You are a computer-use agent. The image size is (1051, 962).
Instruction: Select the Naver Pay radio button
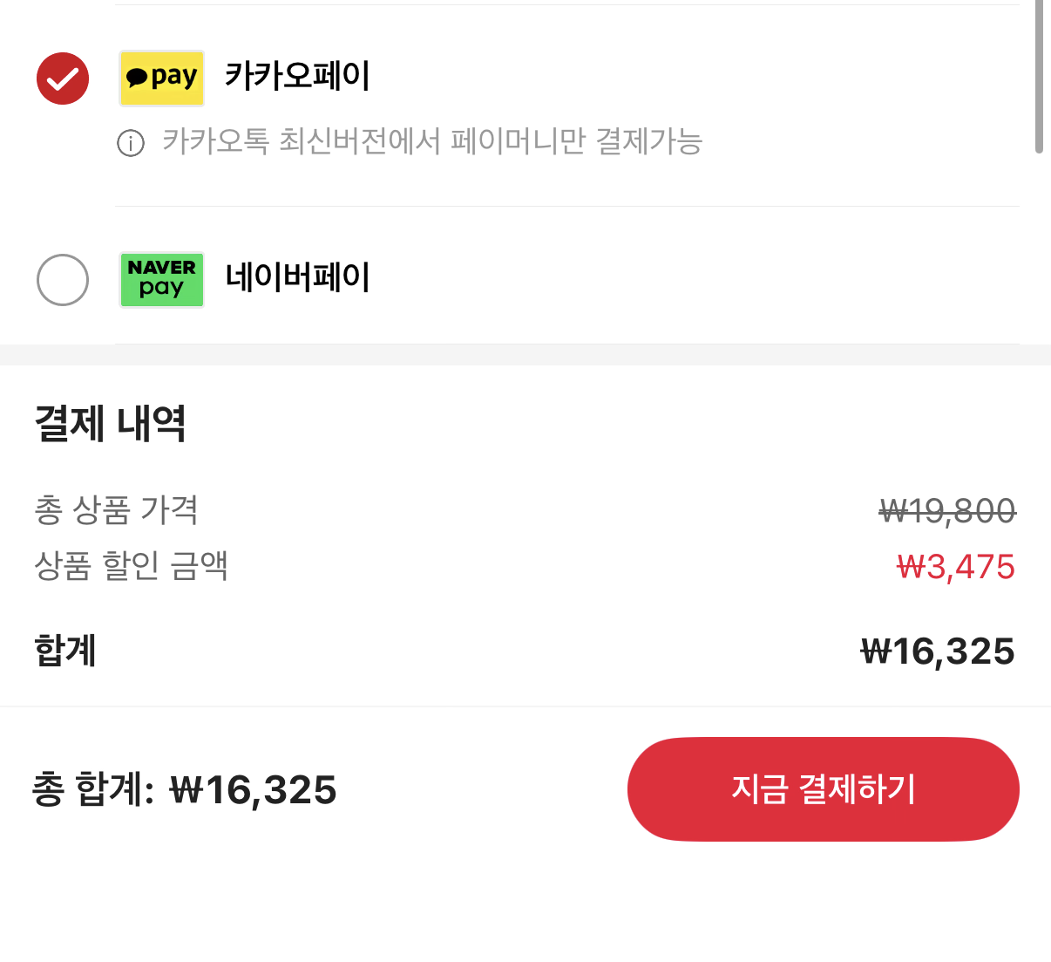pyautogui.click(x=63, y=280)
